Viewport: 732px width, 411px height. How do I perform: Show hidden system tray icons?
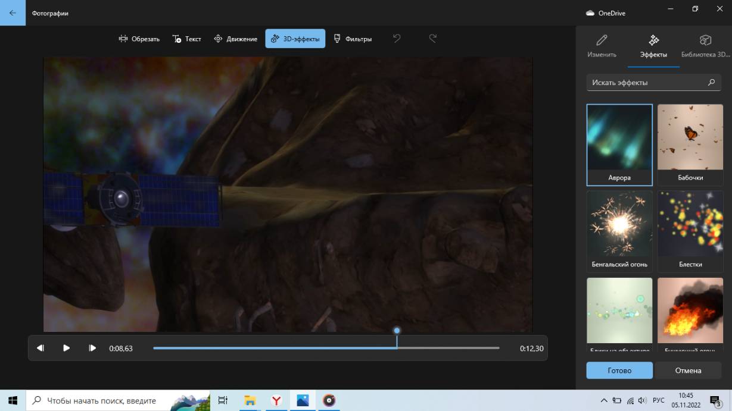pyautogui.click(x=603, y=400)
